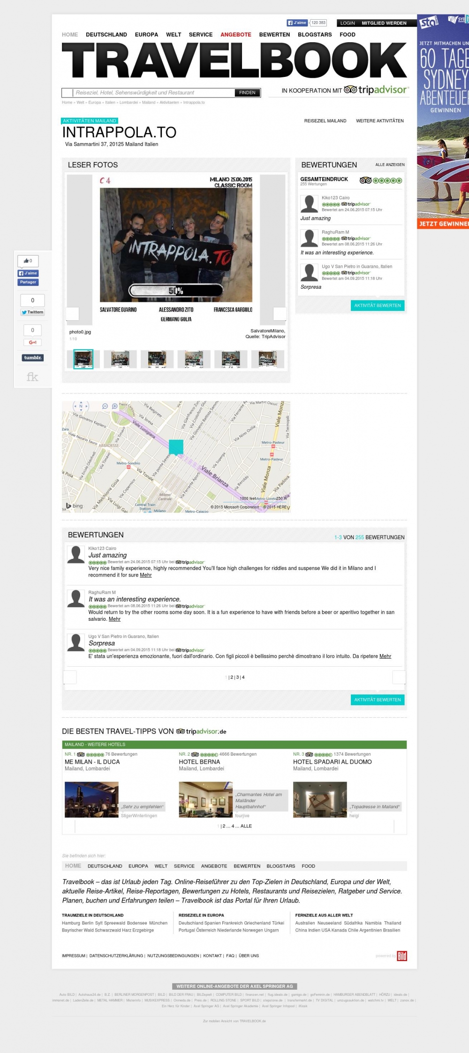Switch to the WEITERE AKTIVITÄTEN tab
Image resolution: width=469 pixels, height=1053 pixels.
(x=379, y=121)
